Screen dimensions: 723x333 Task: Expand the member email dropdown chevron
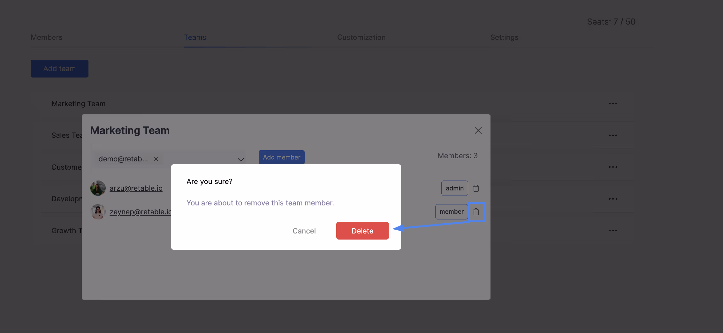[241, 159]
